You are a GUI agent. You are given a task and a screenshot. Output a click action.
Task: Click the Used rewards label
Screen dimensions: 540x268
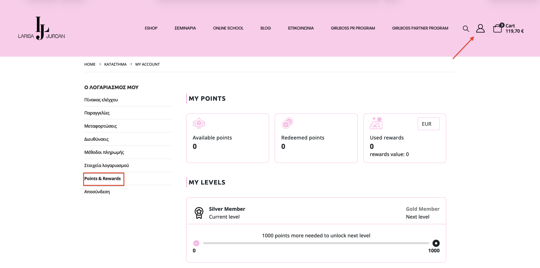coord(387,138)
